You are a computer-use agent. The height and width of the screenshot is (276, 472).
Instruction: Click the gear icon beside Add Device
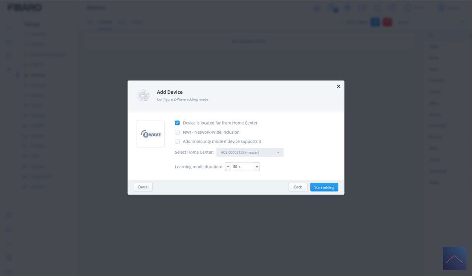tap(143, 96)
